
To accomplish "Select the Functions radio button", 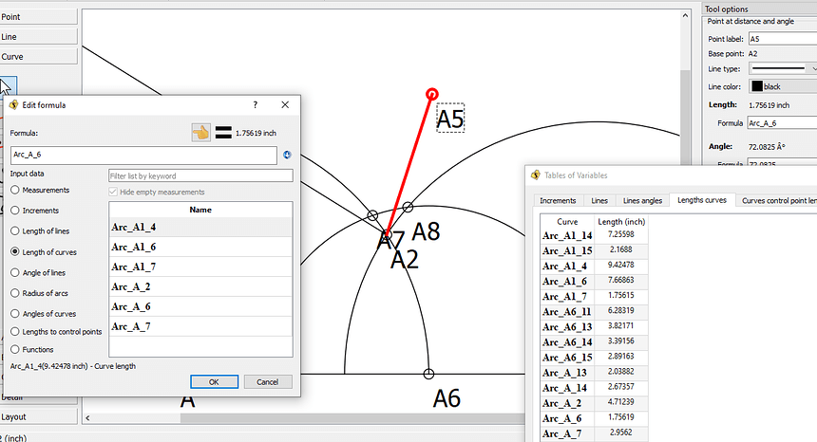I will (15, 349).
